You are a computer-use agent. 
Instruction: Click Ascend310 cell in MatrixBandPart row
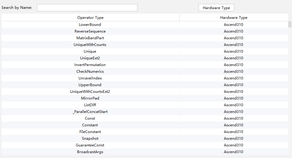234,38
